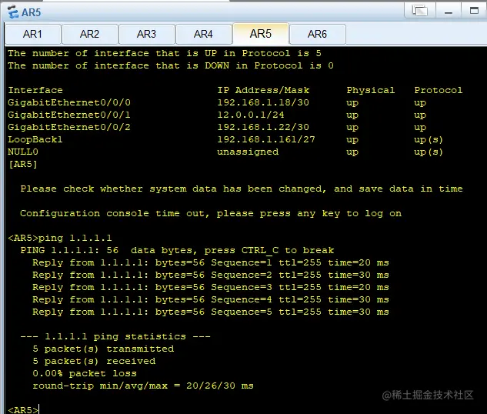Screen dimensions: 487x414
Task: Click the '5 packet(s) received' line
Action: [x=94, y=361]
